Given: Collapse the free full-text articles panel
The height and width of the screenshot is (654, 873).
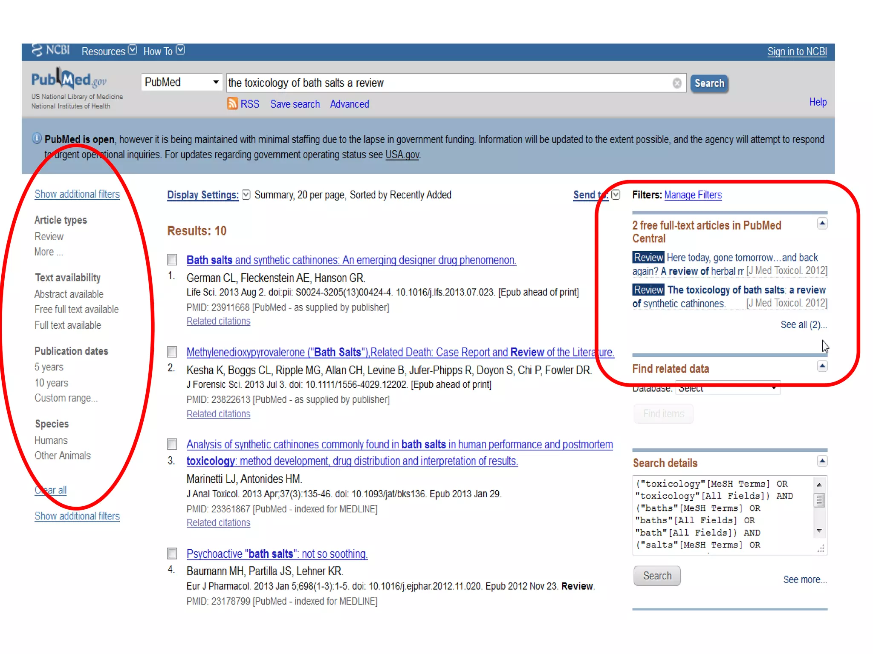Looking at the screenshot, I should pos(822,224).
